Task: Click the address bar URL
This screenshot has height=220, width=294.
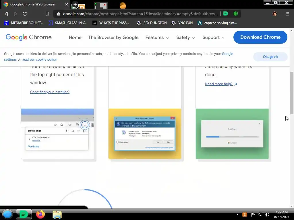Action: [x=140, y=14]
